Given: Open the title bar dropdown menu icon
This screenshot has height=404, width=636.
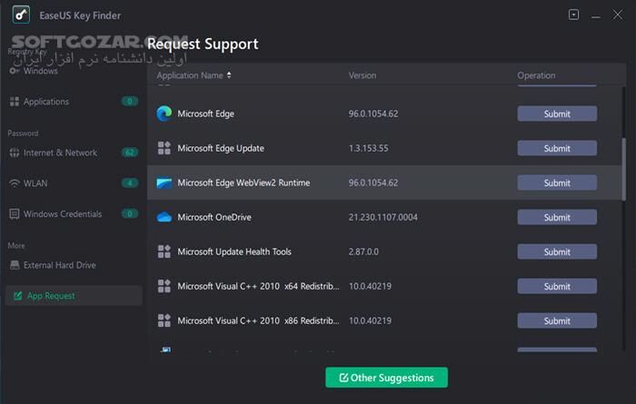Looking at the screenshot, I should pyautogui.click(x=573, y=15).
